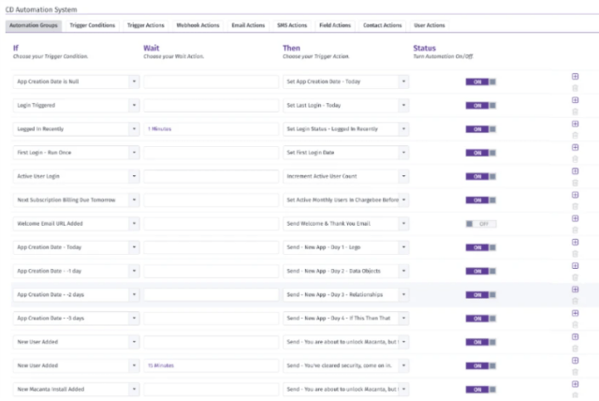Click the add icon for Logged In Recently row
Image resolution: width=599 pixels, height=401 pixels.
click(x=575, y=124)
